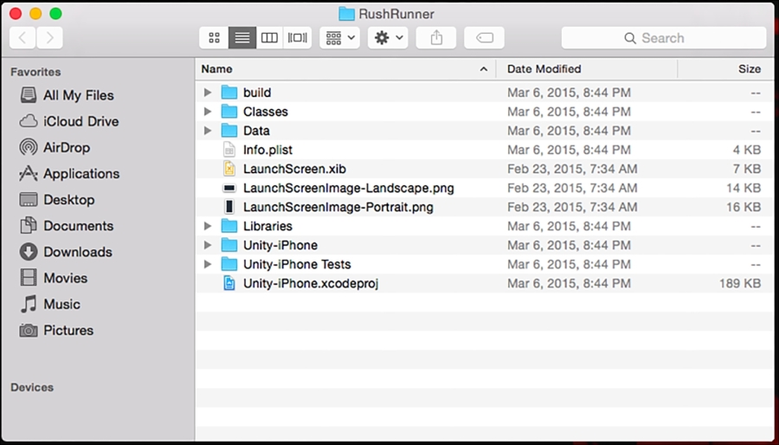The height and width of the screenshot is (445, 779).
Task: Select the build folder icon
Action: pyautogui.click(x=229, y=93)
